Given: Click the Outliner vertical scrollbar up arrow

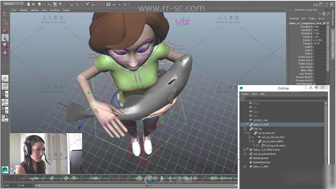Looking at the screenshot, I should click(326, 103).
